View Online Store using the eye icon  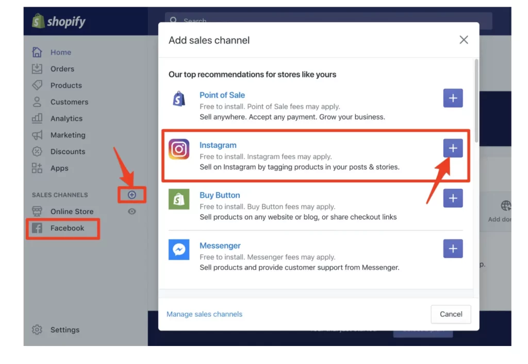click(x=131, y=211)
